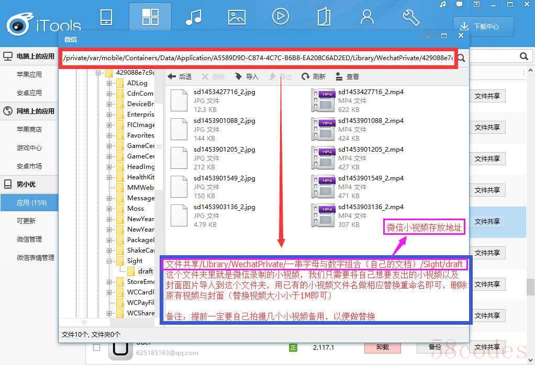The image size is (535, 365).
Task: Click the 删除 delete toolbar button
Action: [213, 77]
